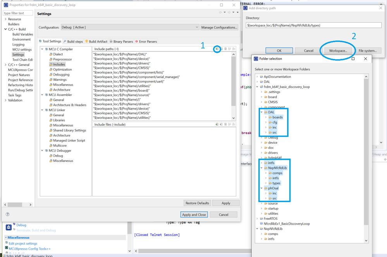Expand the FreeRTOS workspace folder
The image size is (387, 257).
pyautogui.click(x=257, y=219)
